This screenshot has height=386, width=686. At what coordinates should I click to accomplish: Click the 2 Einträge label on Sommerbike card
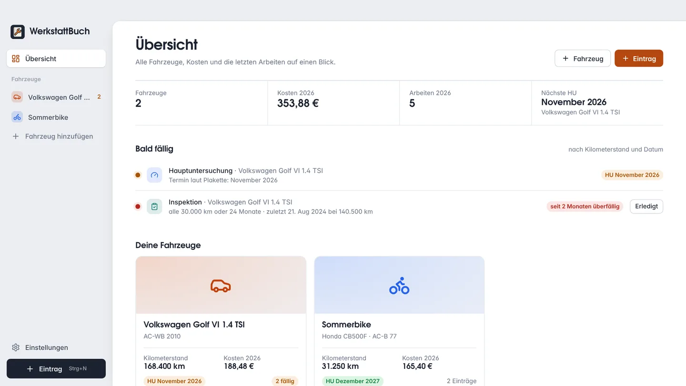coord(462,381)
